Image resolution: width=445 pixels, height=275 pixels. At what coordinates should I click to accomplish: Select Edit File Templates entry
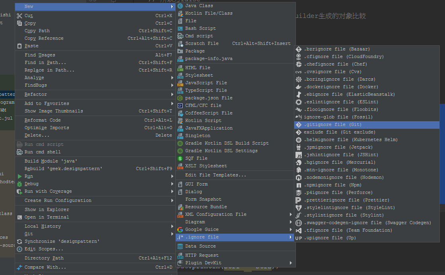(235, 175)
